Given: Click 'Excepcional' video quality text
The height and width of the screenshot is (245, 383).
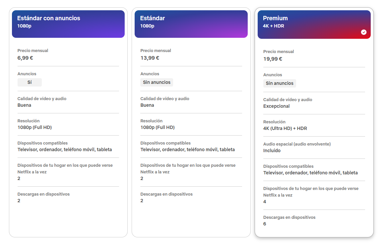Looking at the screenshot, I should [x=276, y=106].
